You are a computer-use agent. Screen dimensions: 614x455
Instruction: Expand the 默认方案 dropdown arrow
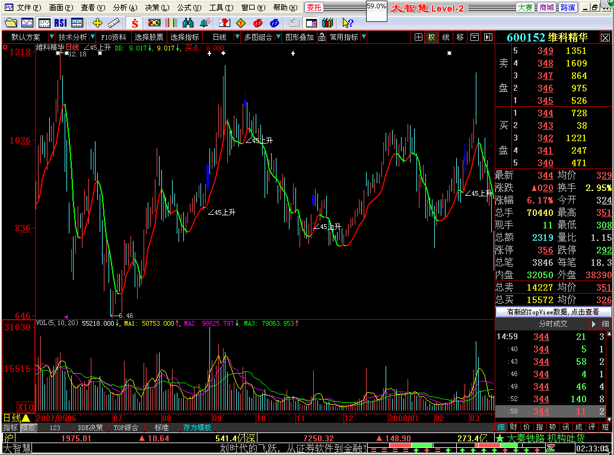51,37
